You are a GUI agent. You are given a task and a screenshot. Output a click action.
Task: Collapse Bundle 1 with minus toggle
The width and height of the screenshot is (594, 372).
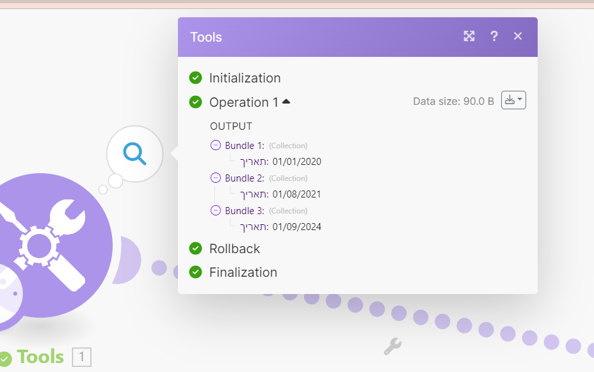click(216, 146)
